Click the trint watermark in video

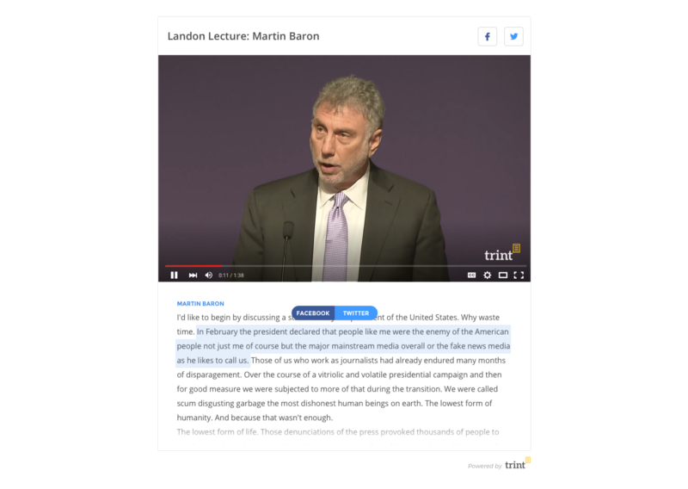pos(502,253)
